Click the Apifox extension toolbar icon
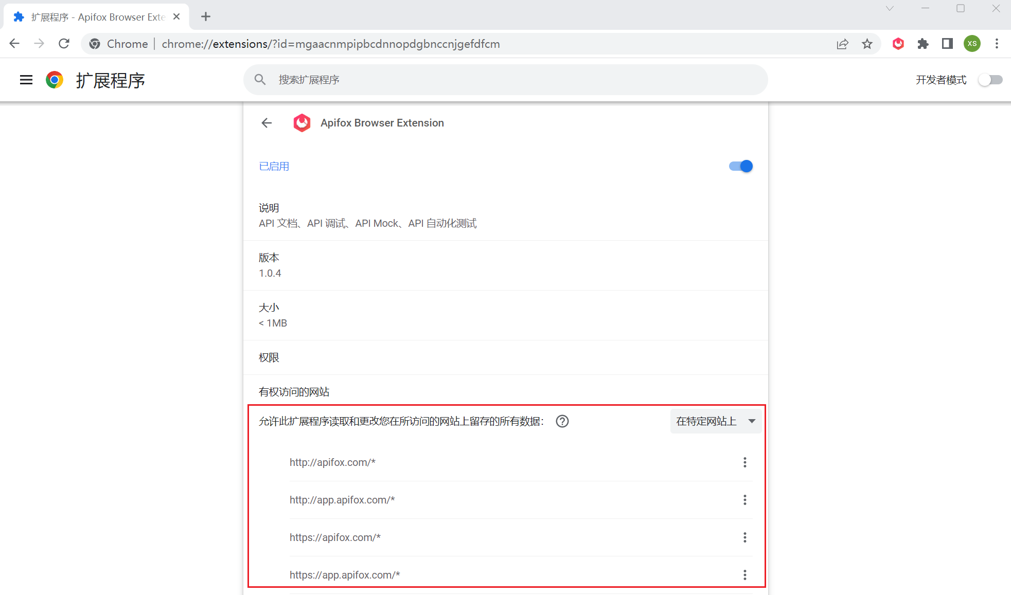Image resolution: width=1011 pixels, height=595 pixels. point(898,44)
